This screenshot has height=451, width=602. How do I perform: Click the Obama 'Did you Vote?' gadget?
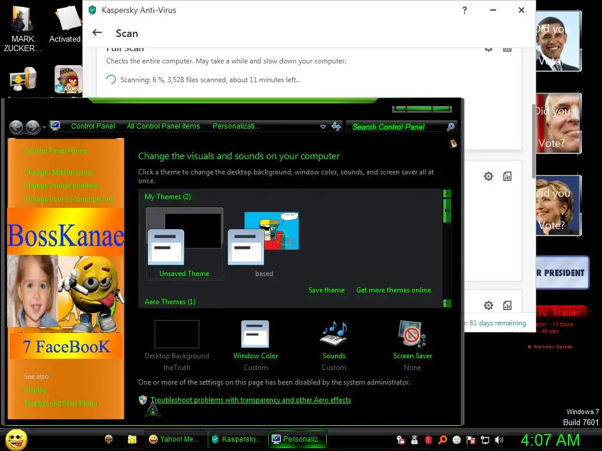tap(558, 41)
